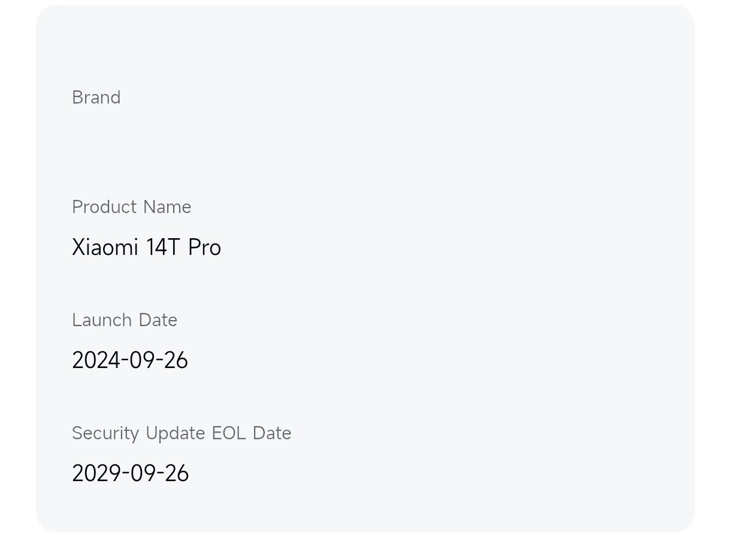Select the Xiaomi 14T Pro value text
Image resolution: width=731 pixels, height=535 pixels.
(146, 247)
